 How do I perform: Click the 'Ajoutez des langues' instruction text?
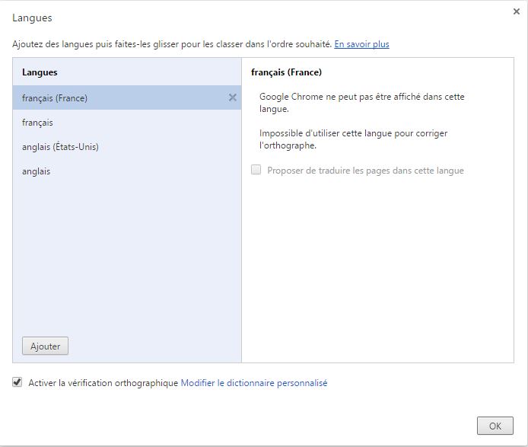tap(171, 44)
